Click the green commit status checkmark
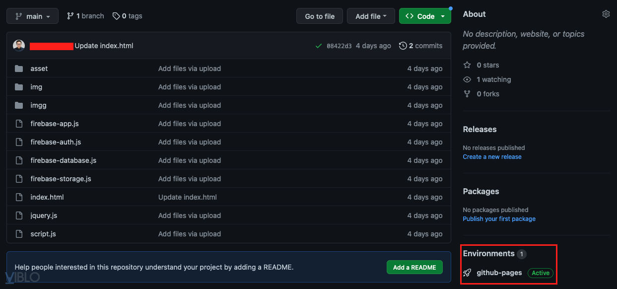 pos(319,46)
